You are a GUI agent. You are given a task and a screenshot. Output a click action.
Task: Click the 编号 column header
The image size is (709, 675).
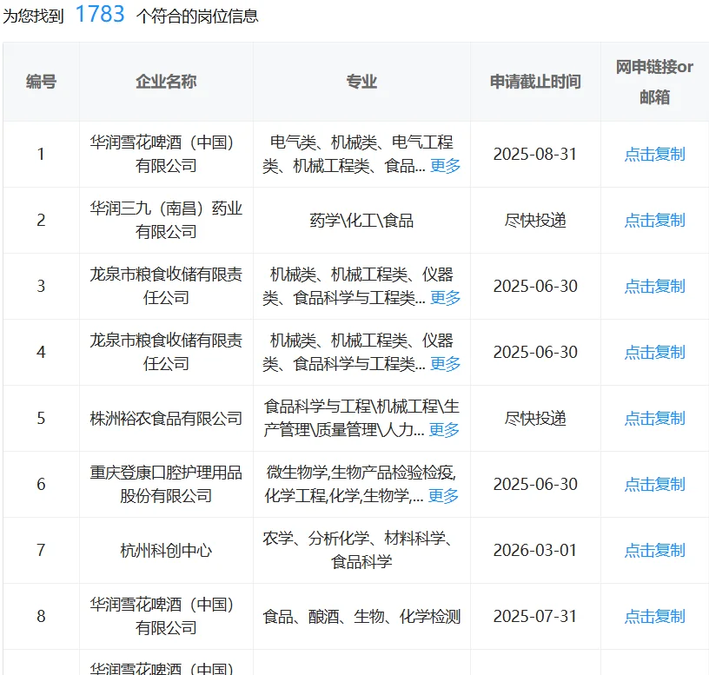41,82
